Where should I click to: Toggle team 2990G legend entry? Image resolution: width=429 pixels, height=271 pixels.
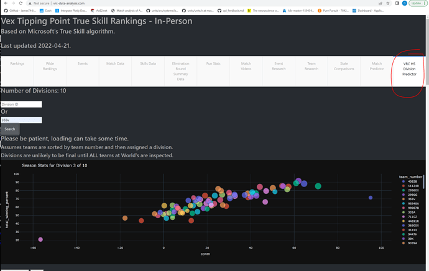coord(410,195)
